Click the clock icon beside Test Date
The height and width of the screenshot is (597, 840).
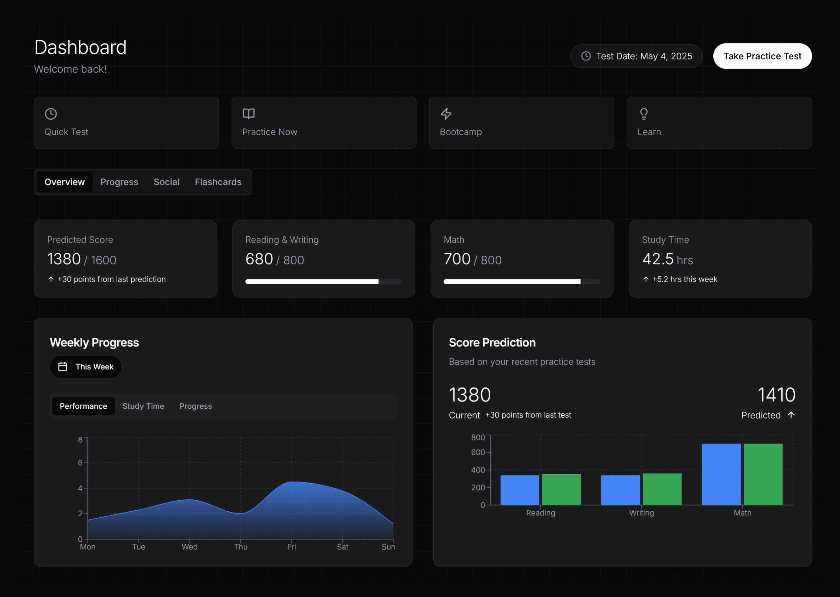click(586, 56)
